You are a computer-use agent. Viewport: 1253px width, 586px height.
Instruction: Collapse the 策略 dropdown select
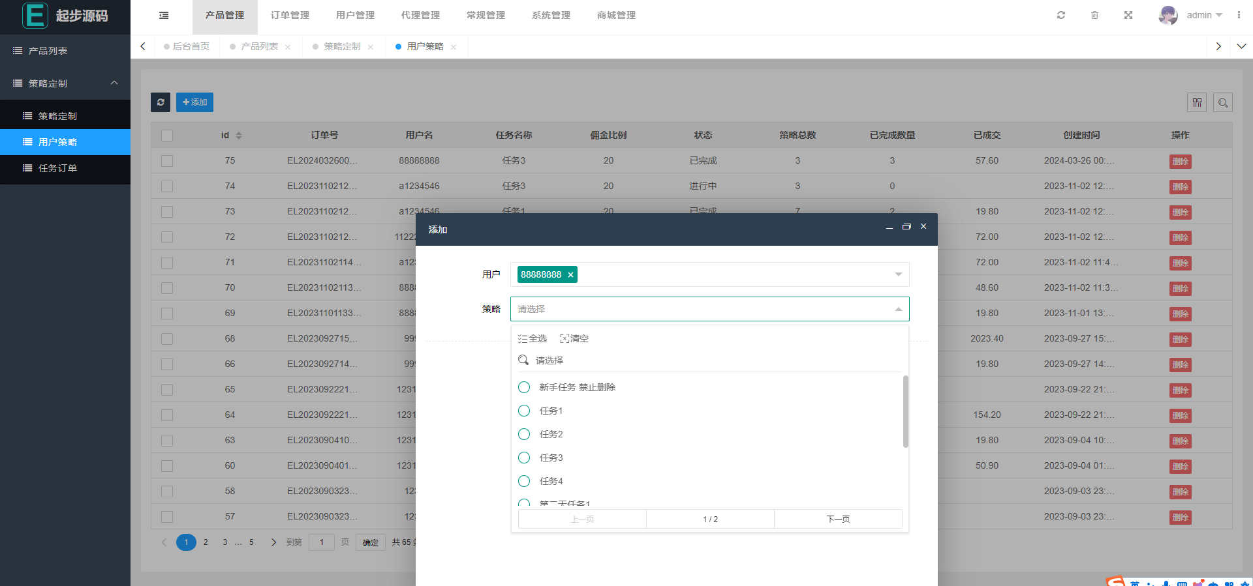coord(898,309)
